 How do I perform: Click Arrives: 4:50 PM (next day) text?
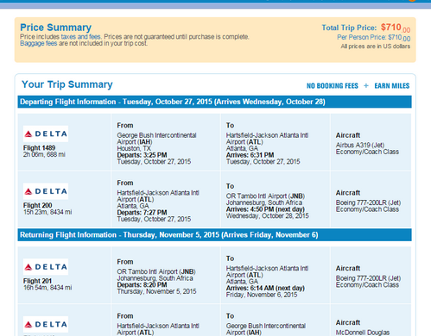pyautogui.click(x=265, y=209)
